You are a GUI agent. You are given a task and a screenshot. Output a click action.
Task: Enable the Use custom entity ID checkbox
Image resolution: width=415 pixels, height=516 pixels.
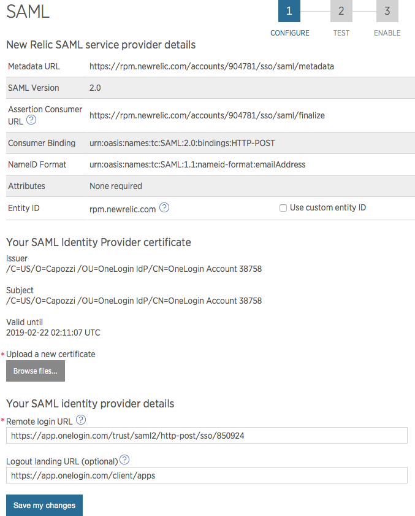click(283, 208)
